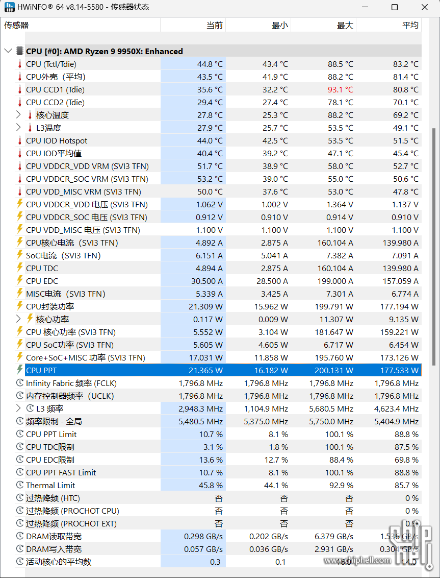Click thermometer icon of CPU VDDCR_VDD VRM row
440x578 pixels.
(20, 166)
